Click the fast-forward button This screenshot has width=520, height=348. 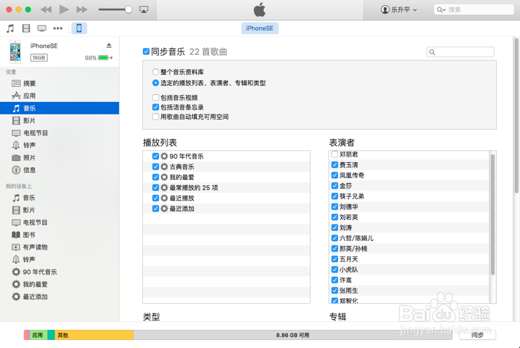(x=82, y=9)
